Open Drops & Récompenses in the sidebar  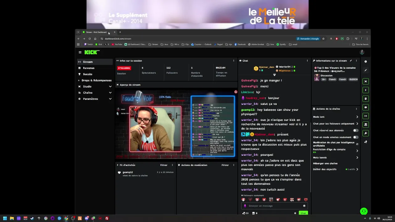95,80
